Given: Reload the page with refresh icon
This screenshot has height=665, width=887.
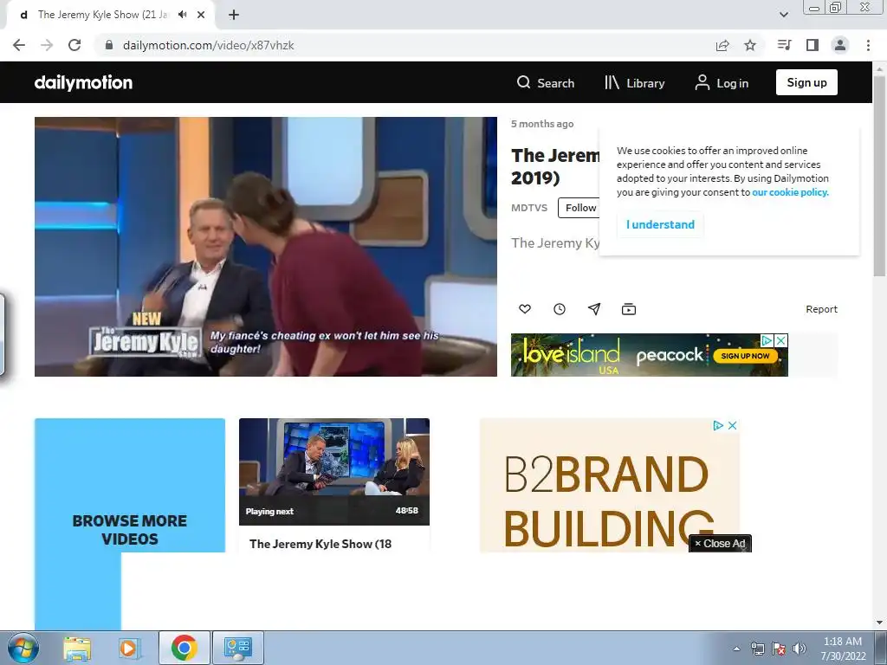Looking at the screenshot, I should click(74, 45).
